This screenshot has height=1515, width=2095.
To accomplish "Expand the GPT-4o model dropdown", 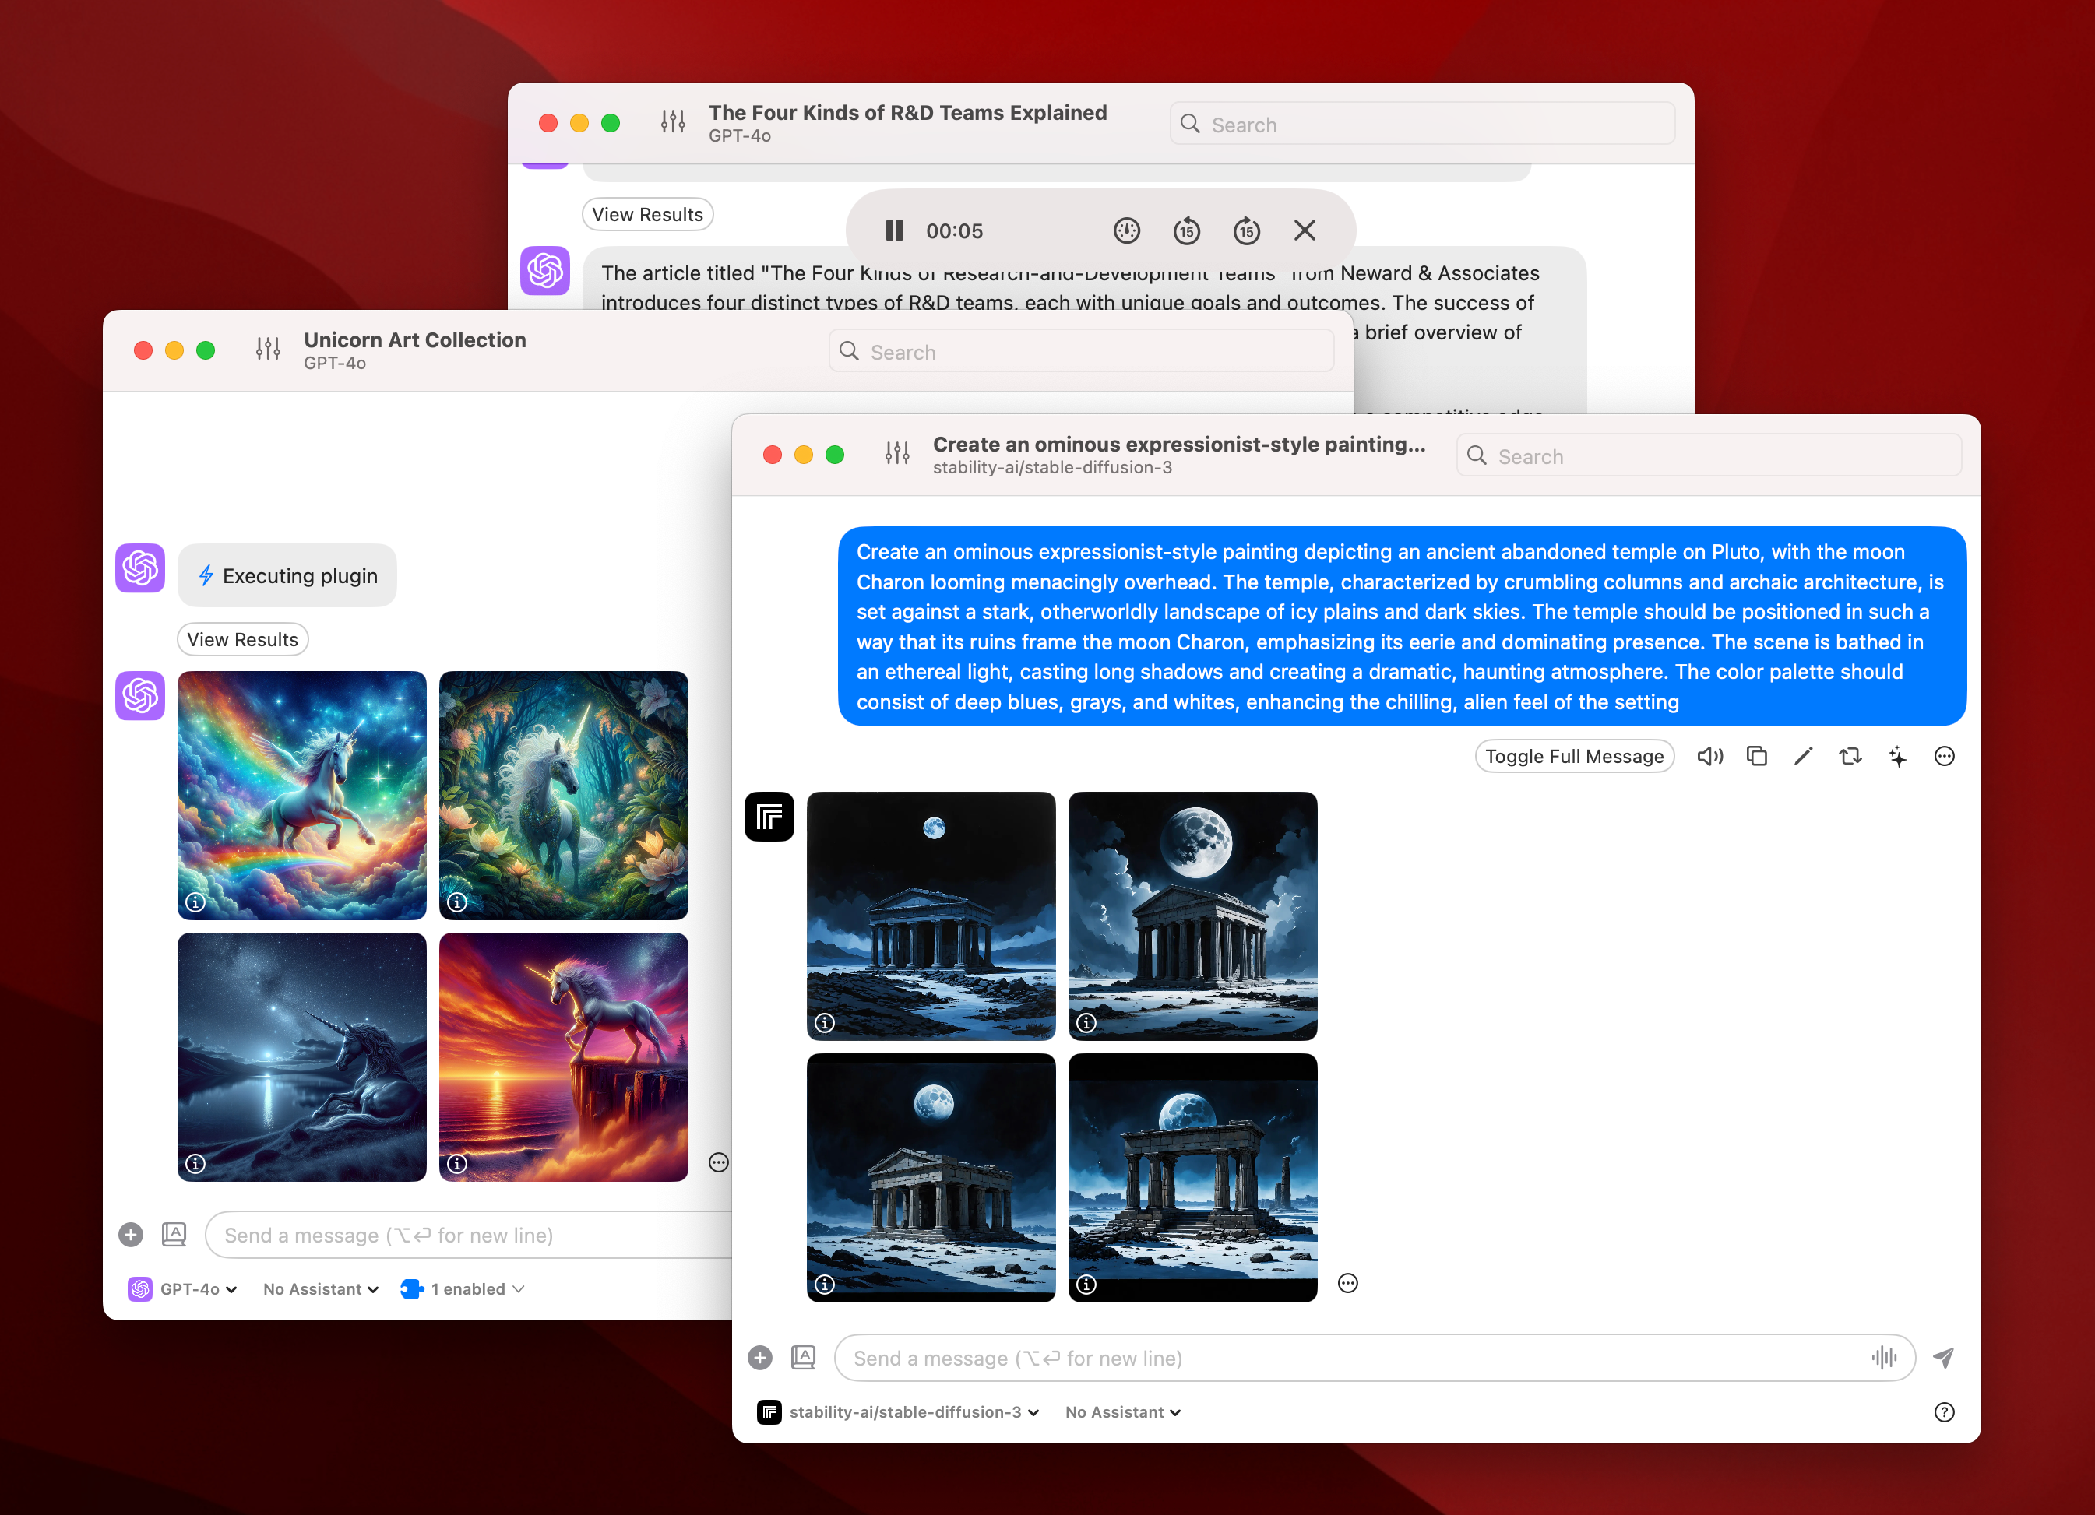I will [183, 1288].
